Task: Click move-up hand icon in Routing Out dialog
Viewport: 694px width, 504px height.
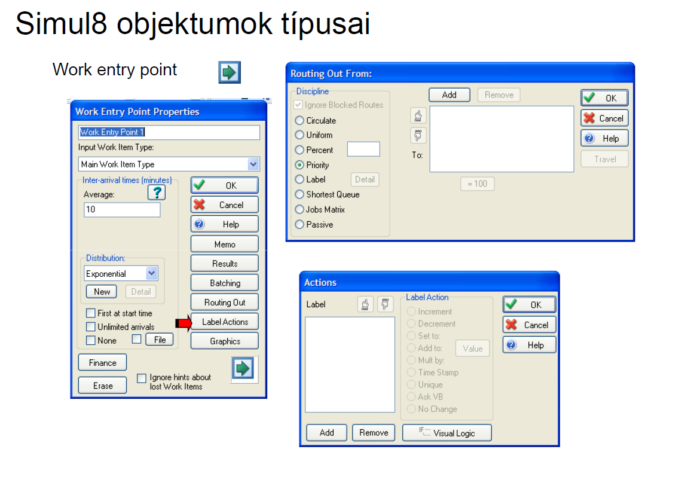Action: click(418, 115)
